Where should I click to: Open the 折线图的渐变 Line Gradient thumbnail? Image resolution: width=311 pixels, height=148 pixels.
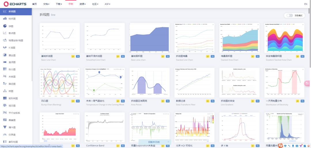pos(239,82)
